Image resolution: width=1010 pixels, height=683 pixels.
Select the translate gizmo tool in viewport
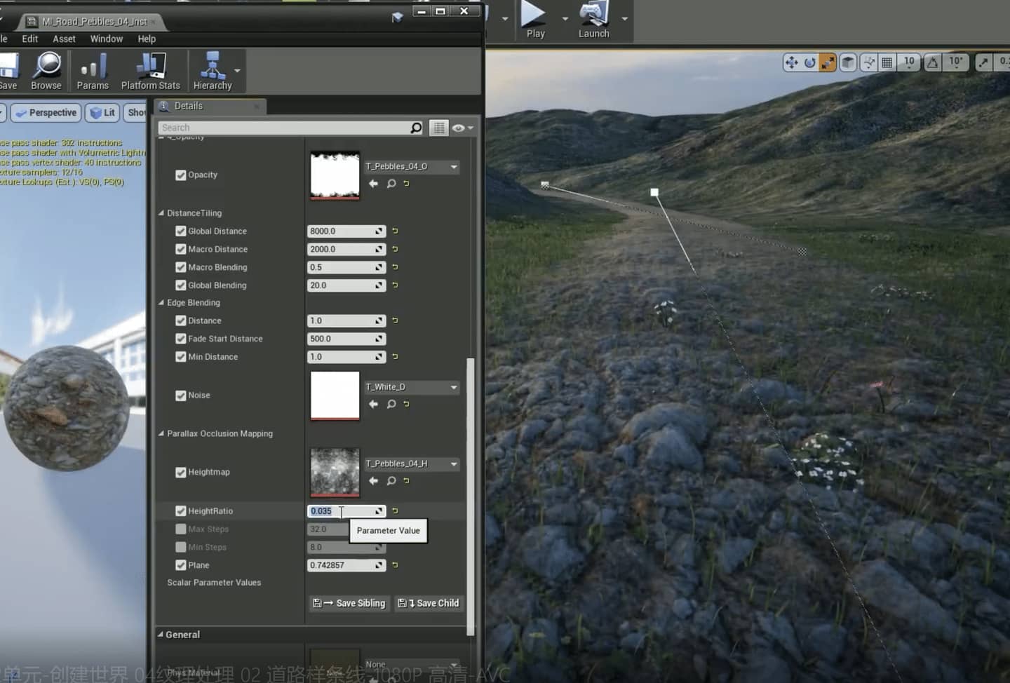792,62
